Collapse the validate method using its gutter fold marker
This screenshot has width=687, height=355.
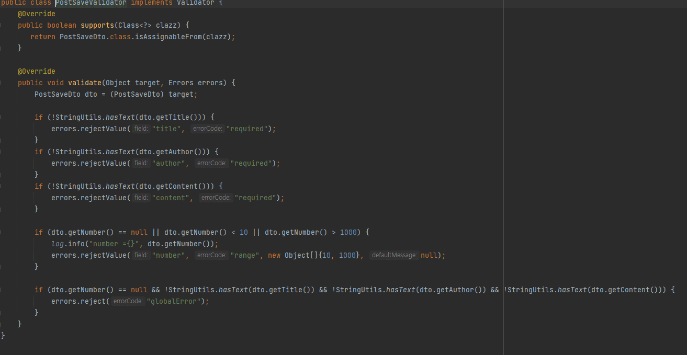click(2, 83)
